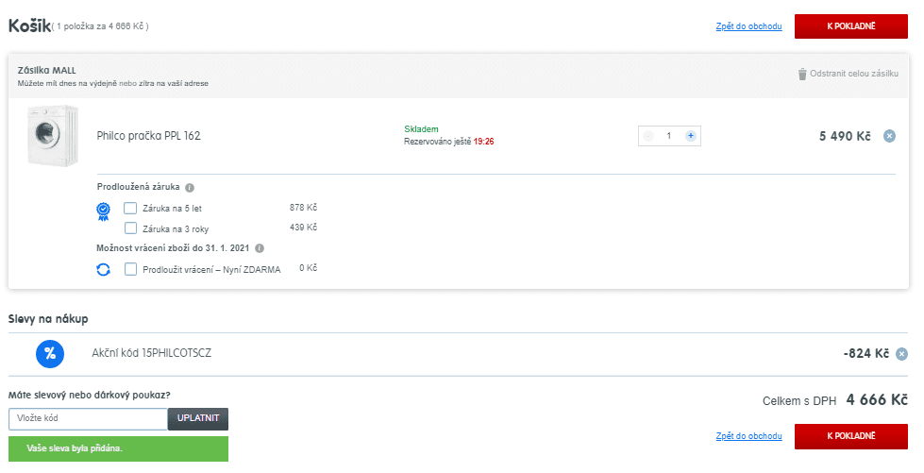924x473 pixels.
Task: Focus the Vložte kód input field
Action: (89, 419)
